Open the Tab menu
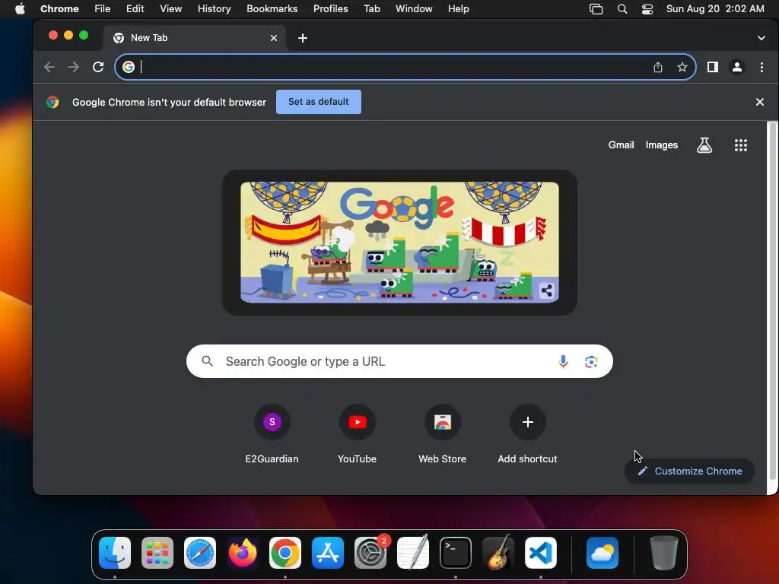779x584 pixels. pos(371,9)
